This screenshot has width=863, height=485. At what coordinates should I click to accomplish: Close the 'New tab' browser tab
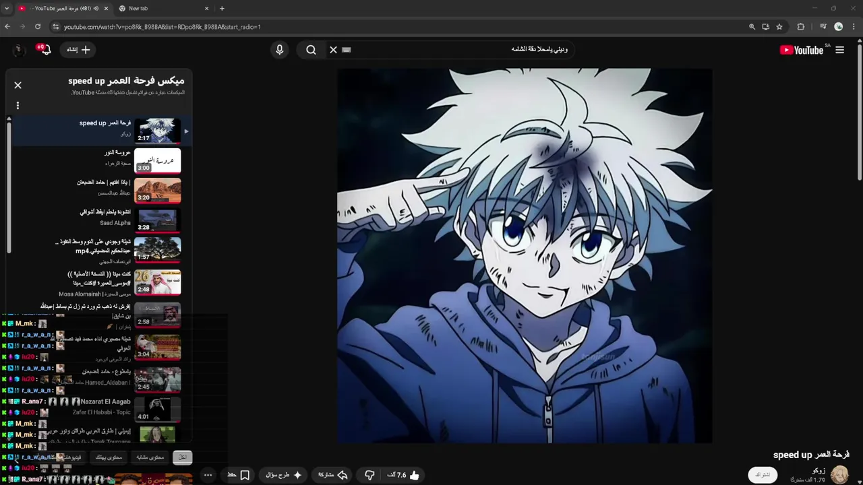coord(206,8)
